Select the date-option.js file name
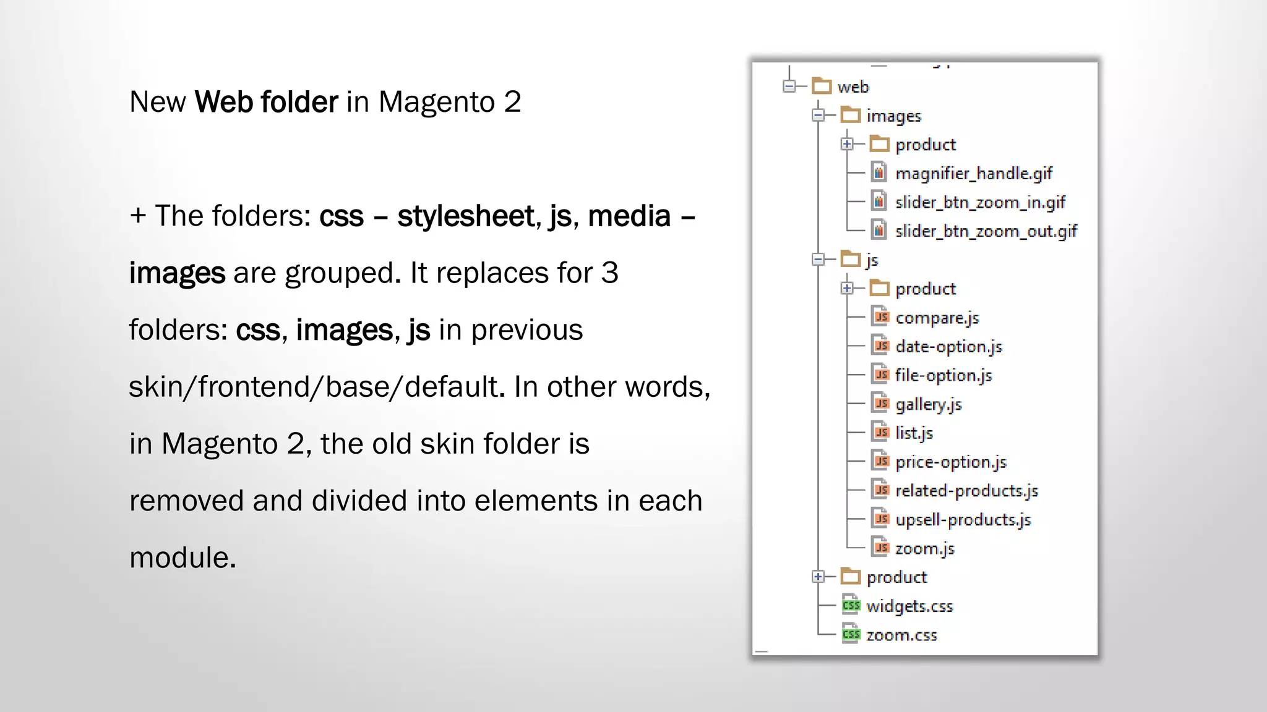Image resolution: width=1267 pixels, height=712 pixels. [949, 347]
